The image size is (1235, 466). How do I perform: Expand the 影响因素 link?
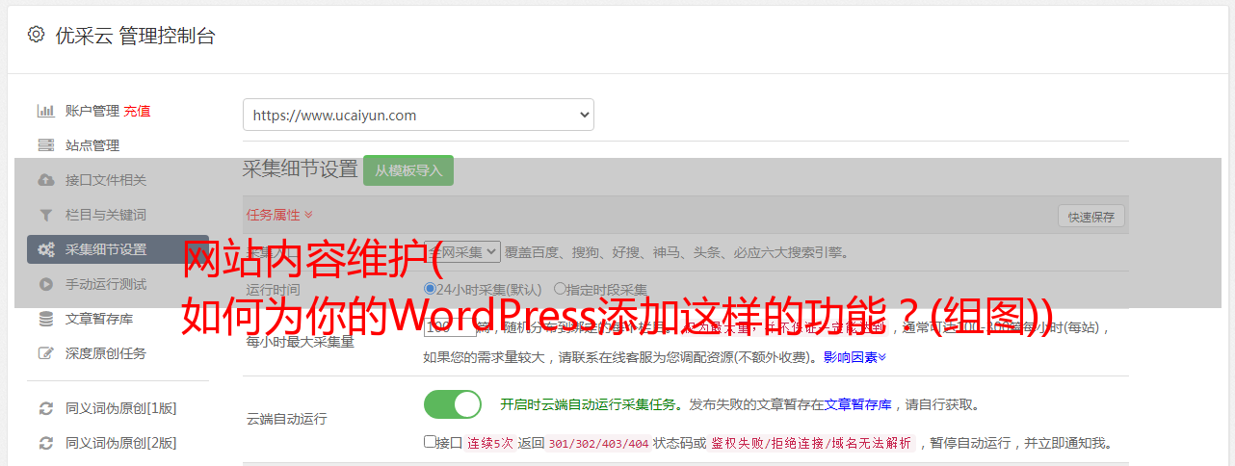point(854,357)
